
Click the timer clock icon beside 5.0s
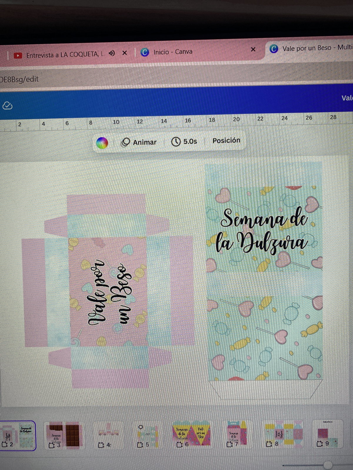tap(176, 142)
